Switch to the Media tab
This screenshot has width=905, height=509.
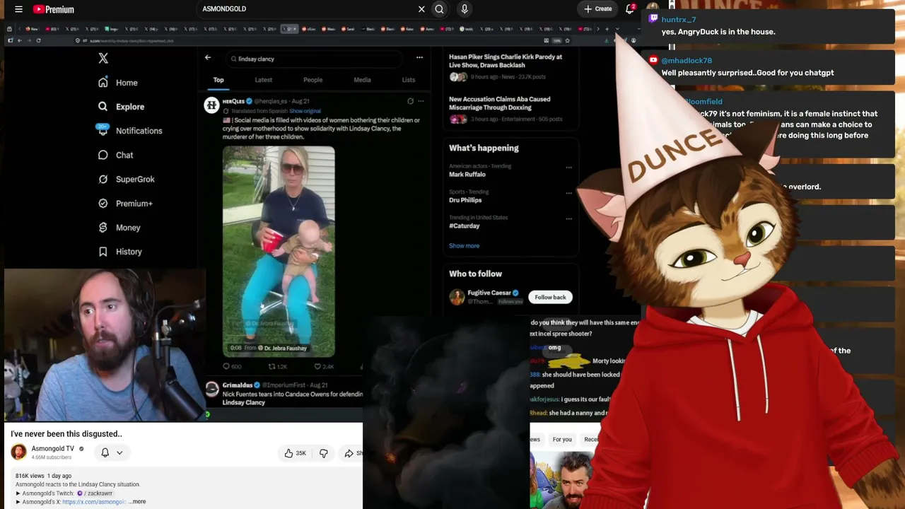362,80
